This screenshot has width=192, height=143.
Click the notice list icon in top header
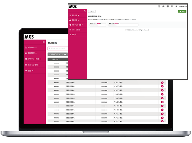tap(172, 7)
